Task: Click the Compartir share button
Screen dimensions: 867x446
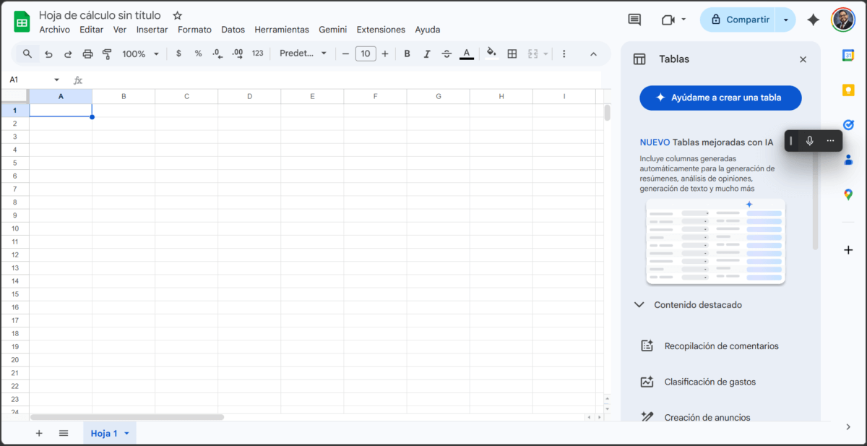Action: point(738,20)
